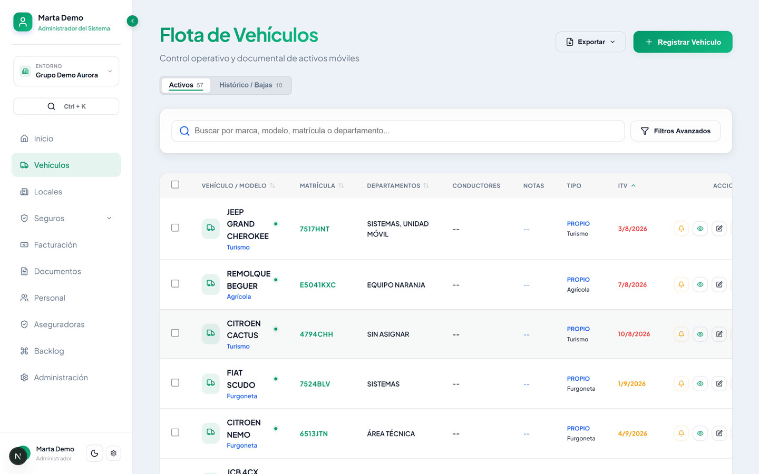
Task: Click the N avatar badge at bottom left
Action: pos(18,457)
